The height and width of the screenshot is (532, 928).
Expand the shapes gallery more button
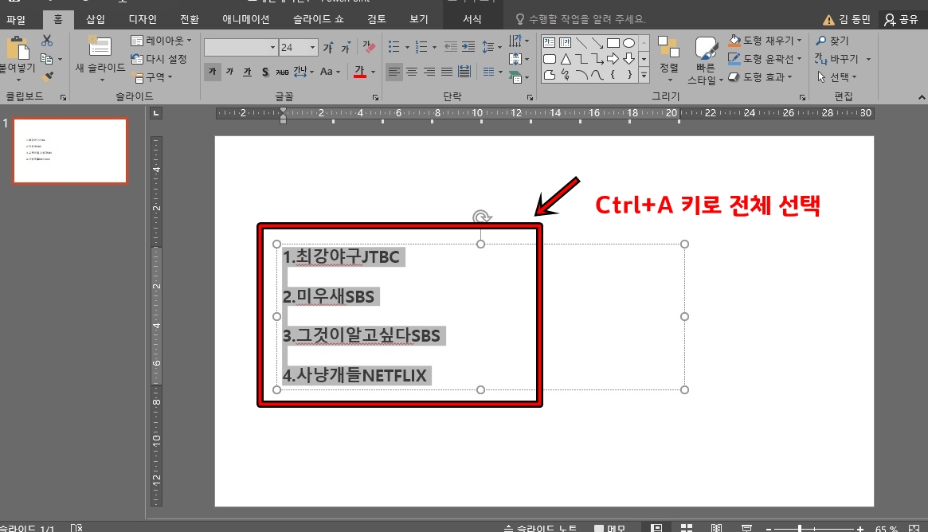tap(644, 75)
